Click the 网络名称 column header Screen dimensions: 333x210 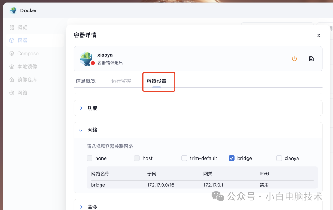pos(100,174)
